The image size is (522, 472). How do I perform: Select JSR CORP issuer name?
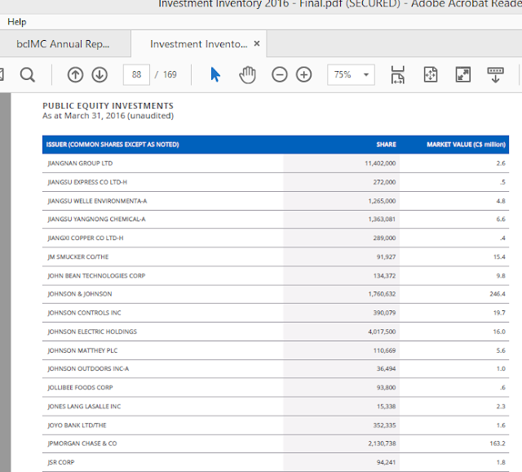click(61, 462)
